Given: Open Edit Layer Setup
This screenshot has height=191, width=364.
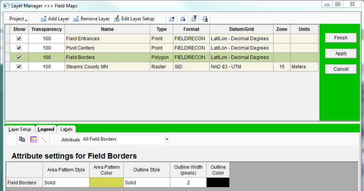Looking at the screenshot, I should pos(134,19).
